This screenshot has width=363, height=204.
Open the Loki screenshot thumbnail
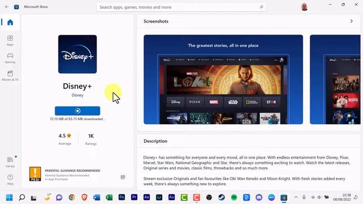click(x=223, y=79)
